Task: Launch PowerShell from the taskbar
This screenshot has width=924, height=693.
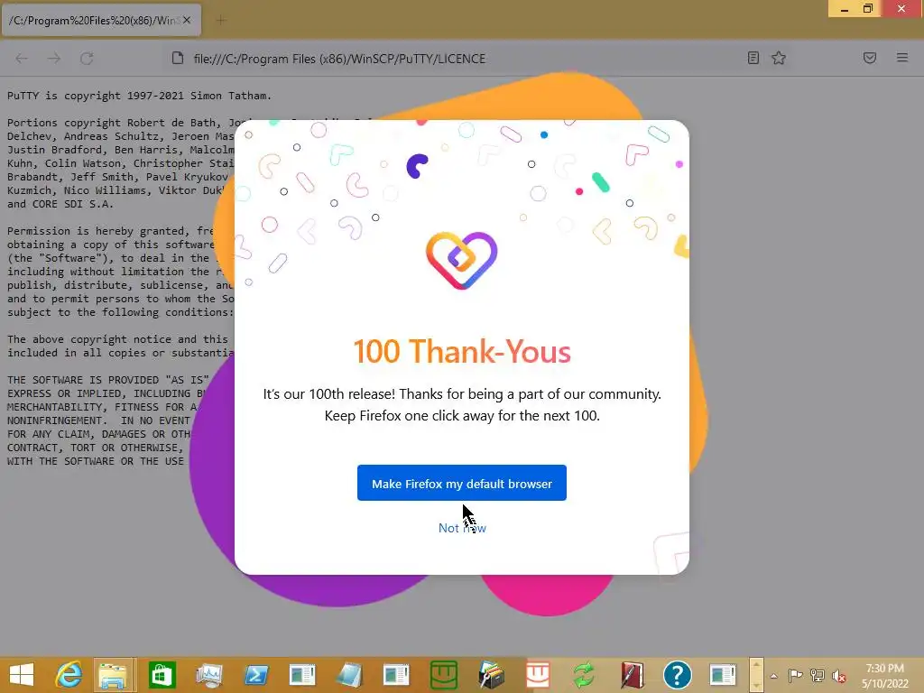Action: pyautogui.click(x=255, y=675)
